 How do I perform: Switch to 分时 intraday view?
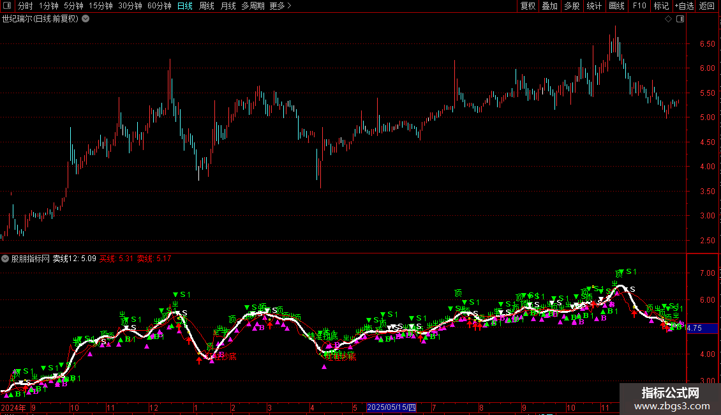tap(26, 6)
